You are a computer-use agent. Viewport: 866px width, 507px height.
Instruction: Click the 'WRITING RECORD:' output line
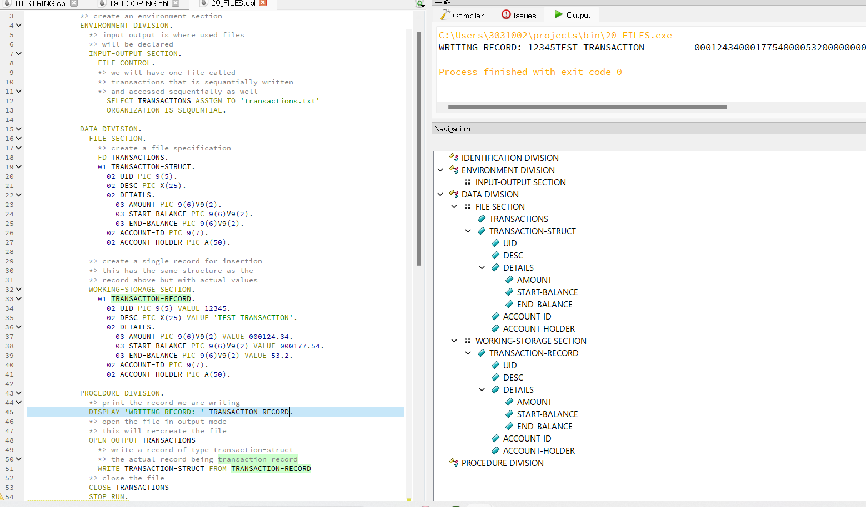click(x=652, y=48)
